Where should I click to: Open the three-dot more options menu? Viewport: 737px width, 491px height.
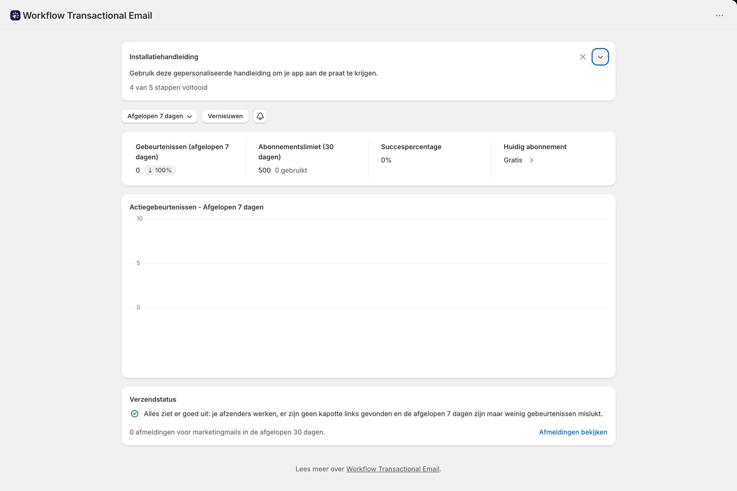pyautogui.click(x=719, y=15)
